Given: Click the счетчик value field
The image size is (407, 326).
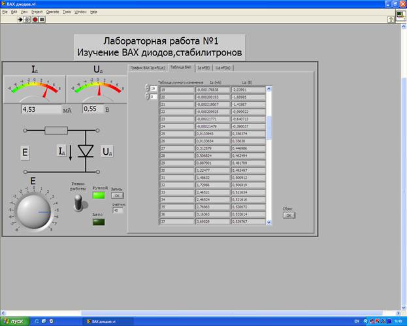Looking at the screenshot, I should tap(118, 210).
